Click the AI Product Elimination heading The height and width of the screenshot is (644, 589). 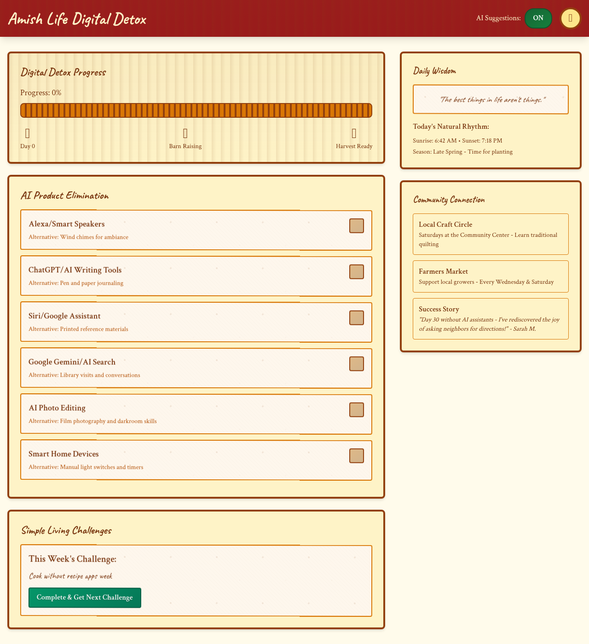click(x=64, y=195)
